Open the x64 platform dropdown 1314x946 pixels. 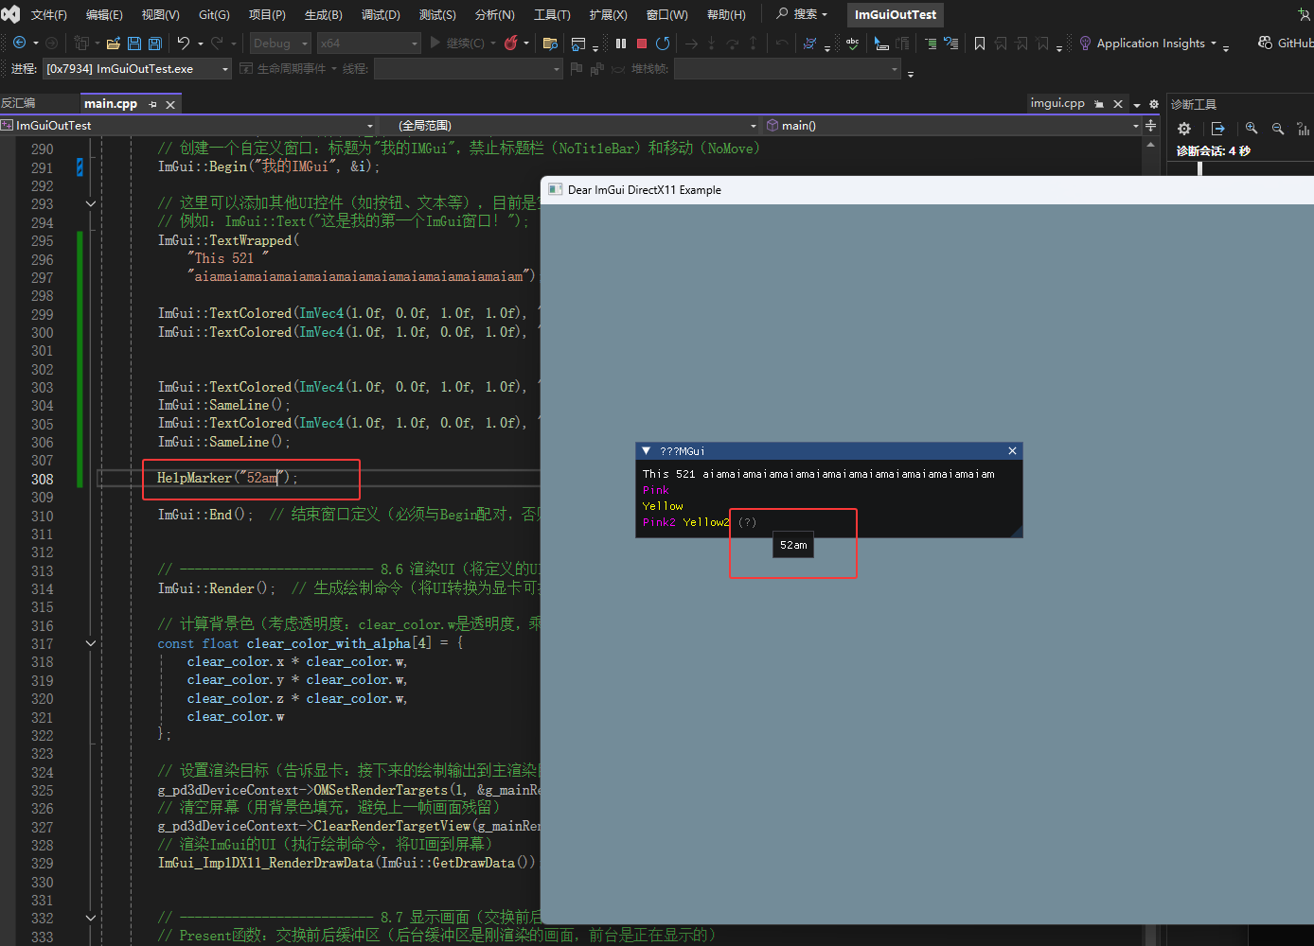point(369,43)
